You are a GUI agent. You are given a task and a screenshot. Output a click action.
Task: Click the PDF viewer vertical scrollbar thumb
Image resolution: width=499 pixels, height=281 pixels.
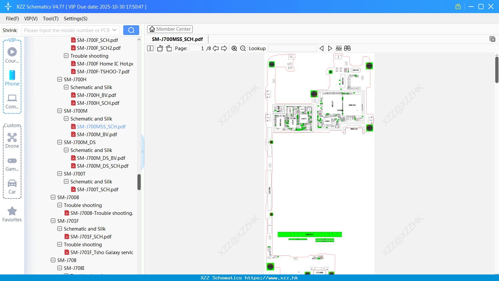pos(497,70)
